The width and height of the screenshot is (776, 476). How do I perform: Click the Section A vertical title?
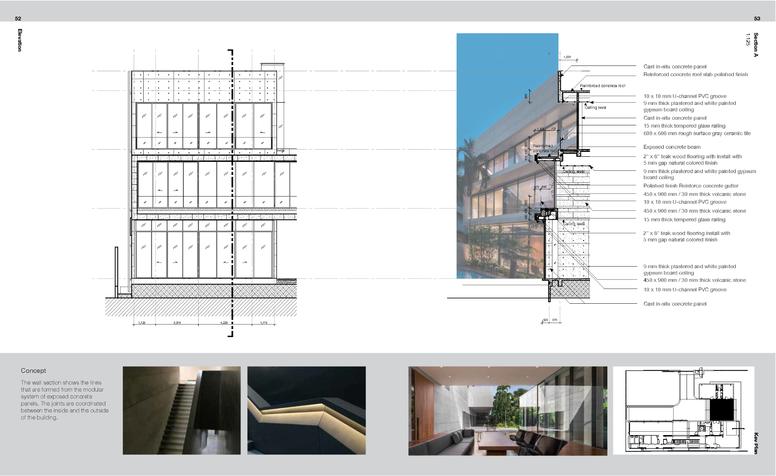tap(756, 45)
